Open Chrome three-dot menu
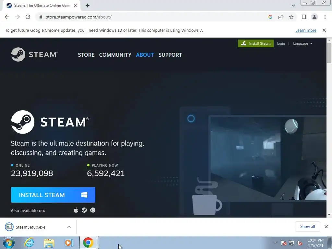 pyautogui.click(x=325, y=17)
